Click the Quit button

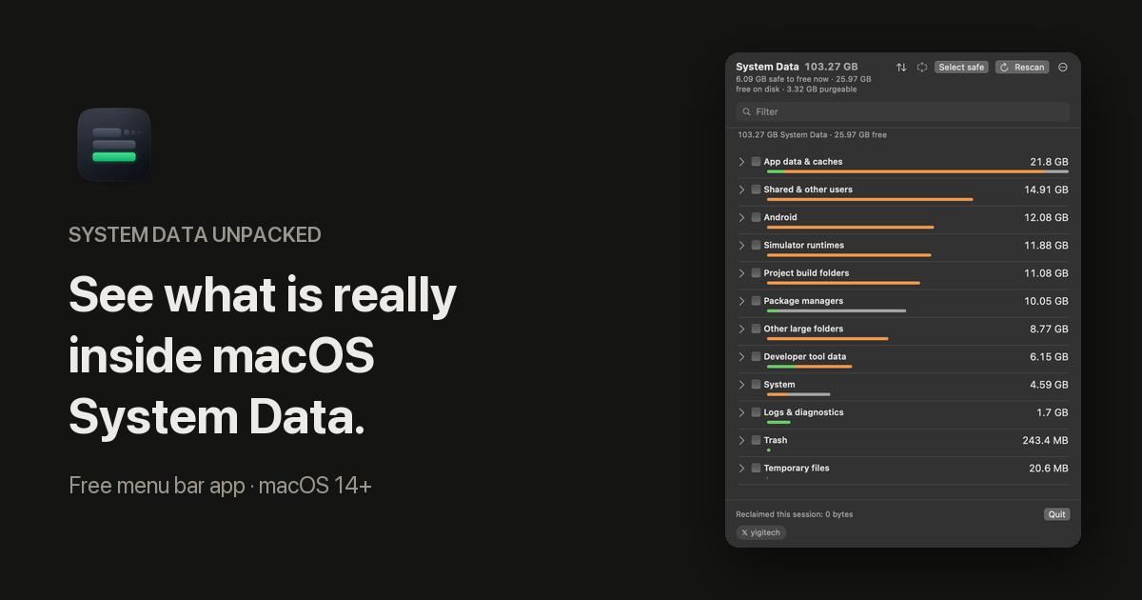point(1056,514)
